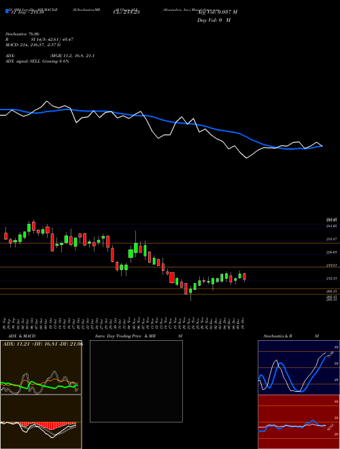The image size is (340, 449).
Task: Select the 'ADX: 11.21 +DY: 16.81 -DY: 21.06' header
Action: click(x=43, y=344)
